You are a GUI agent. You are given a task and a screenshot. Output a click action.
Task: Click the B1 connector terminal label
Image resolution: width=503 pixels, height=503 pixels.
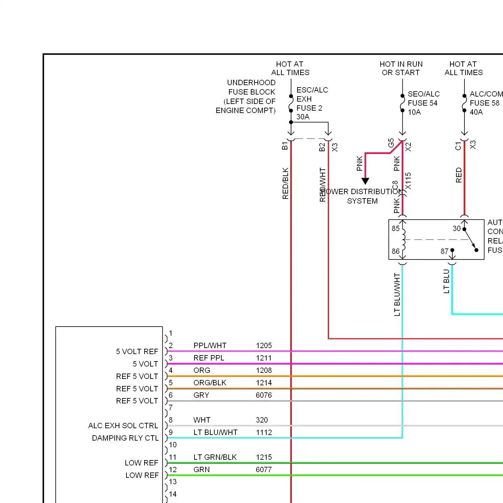[285, 146]
